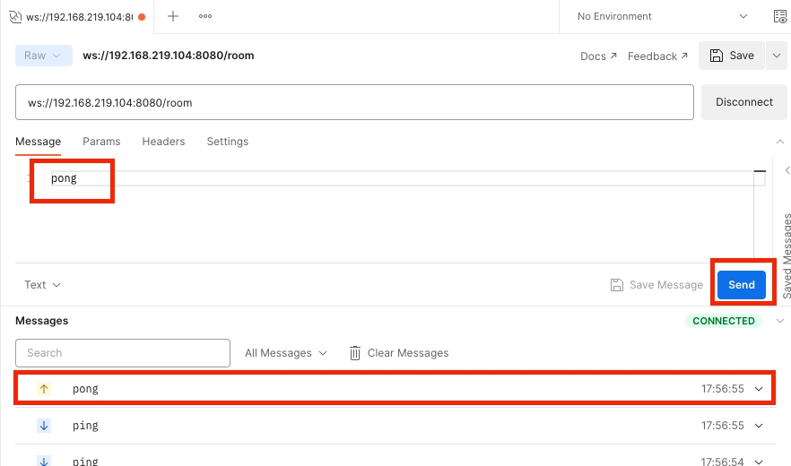Viewport: 791px width, 466px height.
Task: Collapse the Messages section chevron
Action: click(x=780, y=321)
